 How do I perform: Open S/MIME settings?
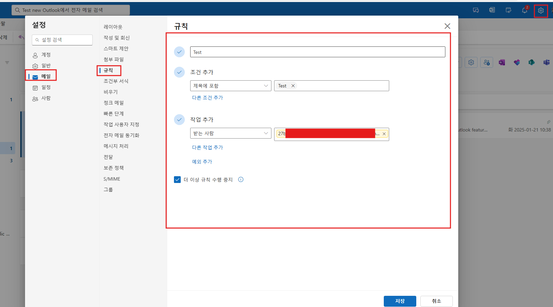click(112, 179)
